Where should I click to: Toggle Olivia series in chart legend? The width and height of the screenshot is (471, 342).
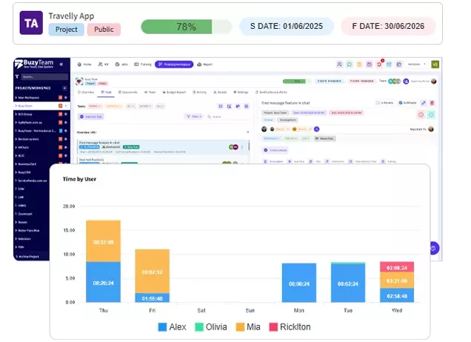tap(211, 327)
